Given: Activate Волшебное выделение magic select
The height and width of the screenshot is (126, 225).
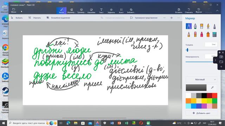Looking at the screenshot, I should [58, 18].
